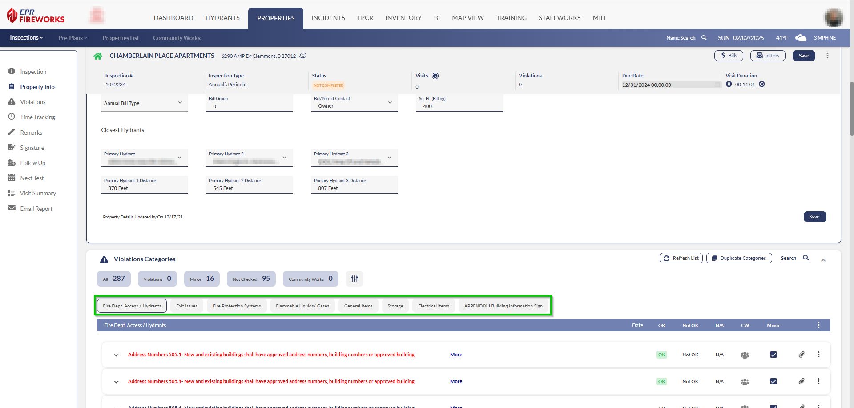Click More link on first violation
Viewport: 854px width, 408px height.
coord(456,355)
